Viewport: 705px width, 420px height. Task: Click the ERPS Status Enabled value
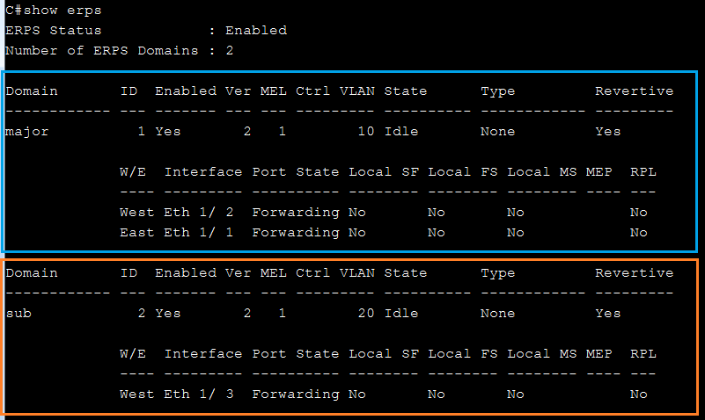pos(256,31)
